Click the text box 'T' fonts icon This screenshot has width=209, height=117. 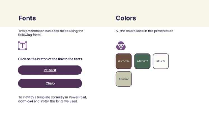tap(22, 45)
